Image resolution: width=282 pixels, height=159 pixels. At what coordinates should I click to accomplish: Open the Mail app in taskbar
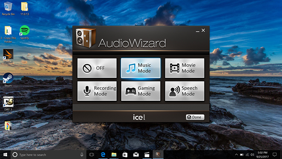point(136,155)
